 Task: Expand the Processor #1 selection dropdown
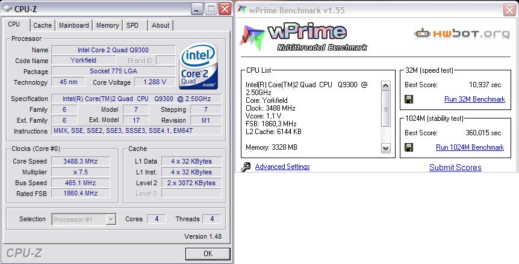(111, 219)
